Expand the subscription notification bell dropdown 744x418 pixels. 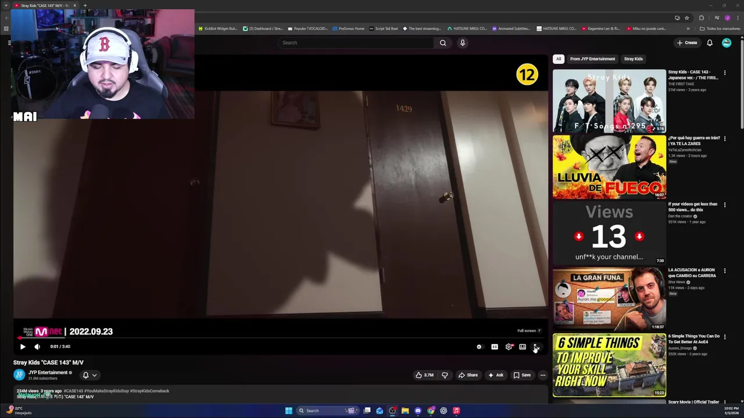pyautogui.click(x=90, y=375)
